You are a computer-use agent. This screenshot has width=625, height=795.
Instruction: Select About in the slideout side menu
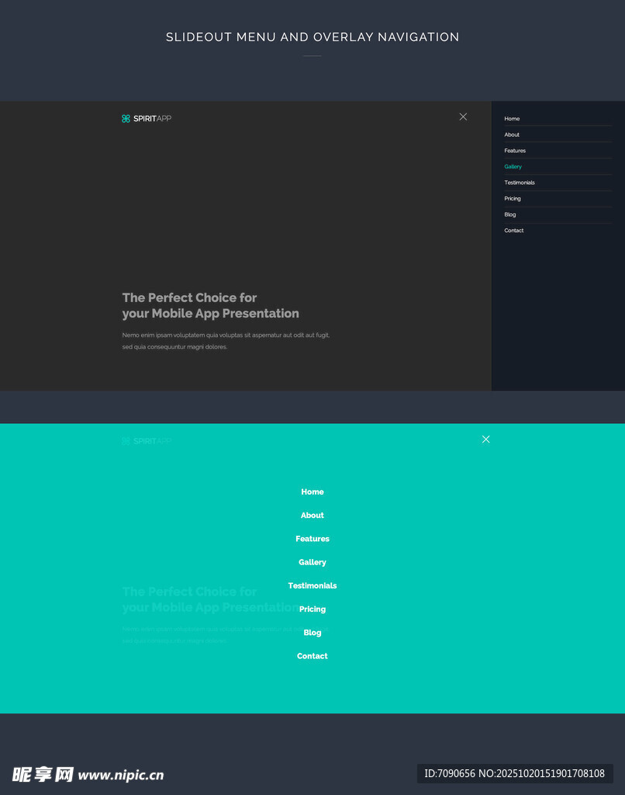(512, 135)
